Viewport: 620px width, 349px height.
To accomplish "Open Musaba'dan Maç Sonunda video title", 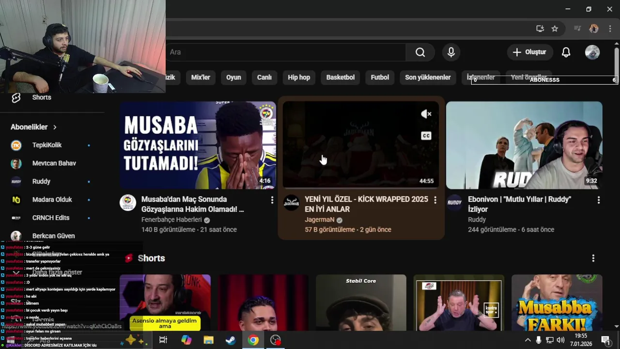I will point(193,204).
